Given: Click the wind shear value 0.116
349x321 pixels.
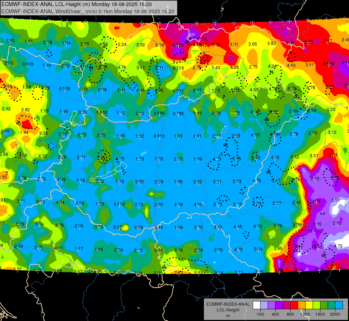Looking at the screenshot, I should 178,68.
